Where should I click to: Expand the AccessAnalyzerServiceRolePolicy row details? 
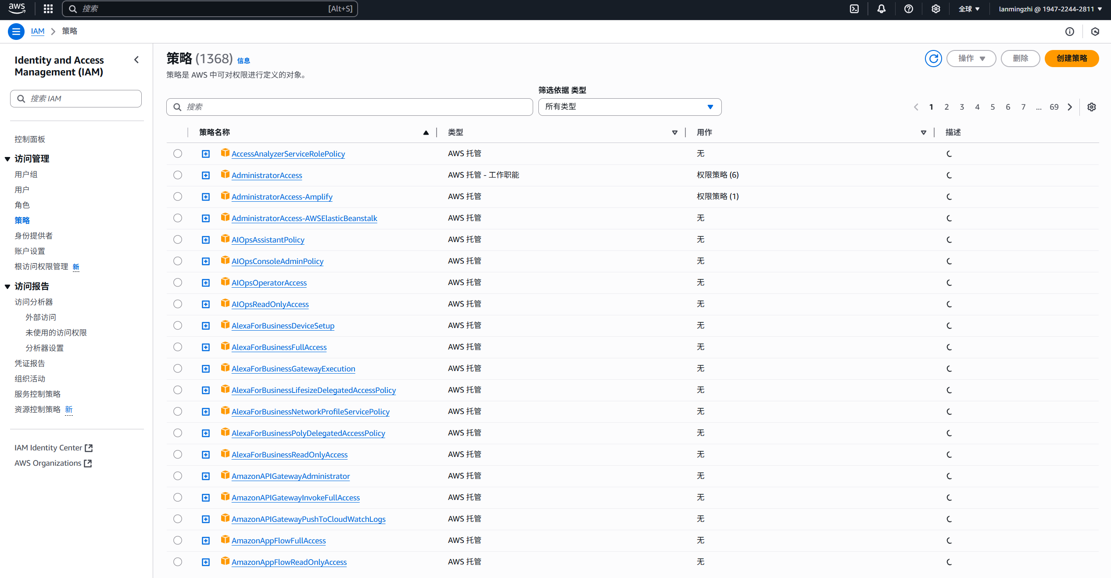[x=206, y=154]
